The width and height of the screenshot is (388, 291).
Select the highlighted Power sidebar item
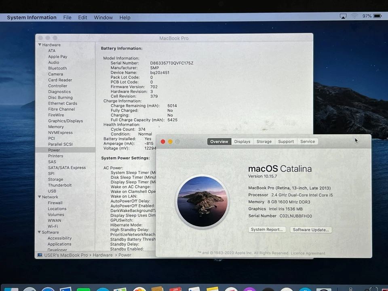(65, 150)
